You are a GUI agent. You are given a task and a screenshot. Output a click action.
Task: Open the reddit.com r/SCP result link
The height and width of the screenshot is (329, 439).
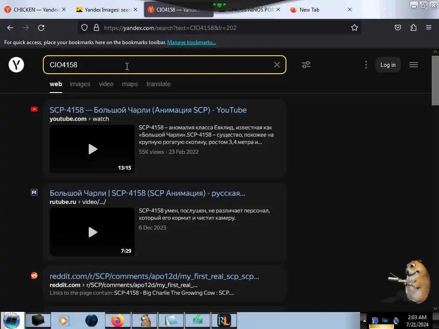click(154, 276)
